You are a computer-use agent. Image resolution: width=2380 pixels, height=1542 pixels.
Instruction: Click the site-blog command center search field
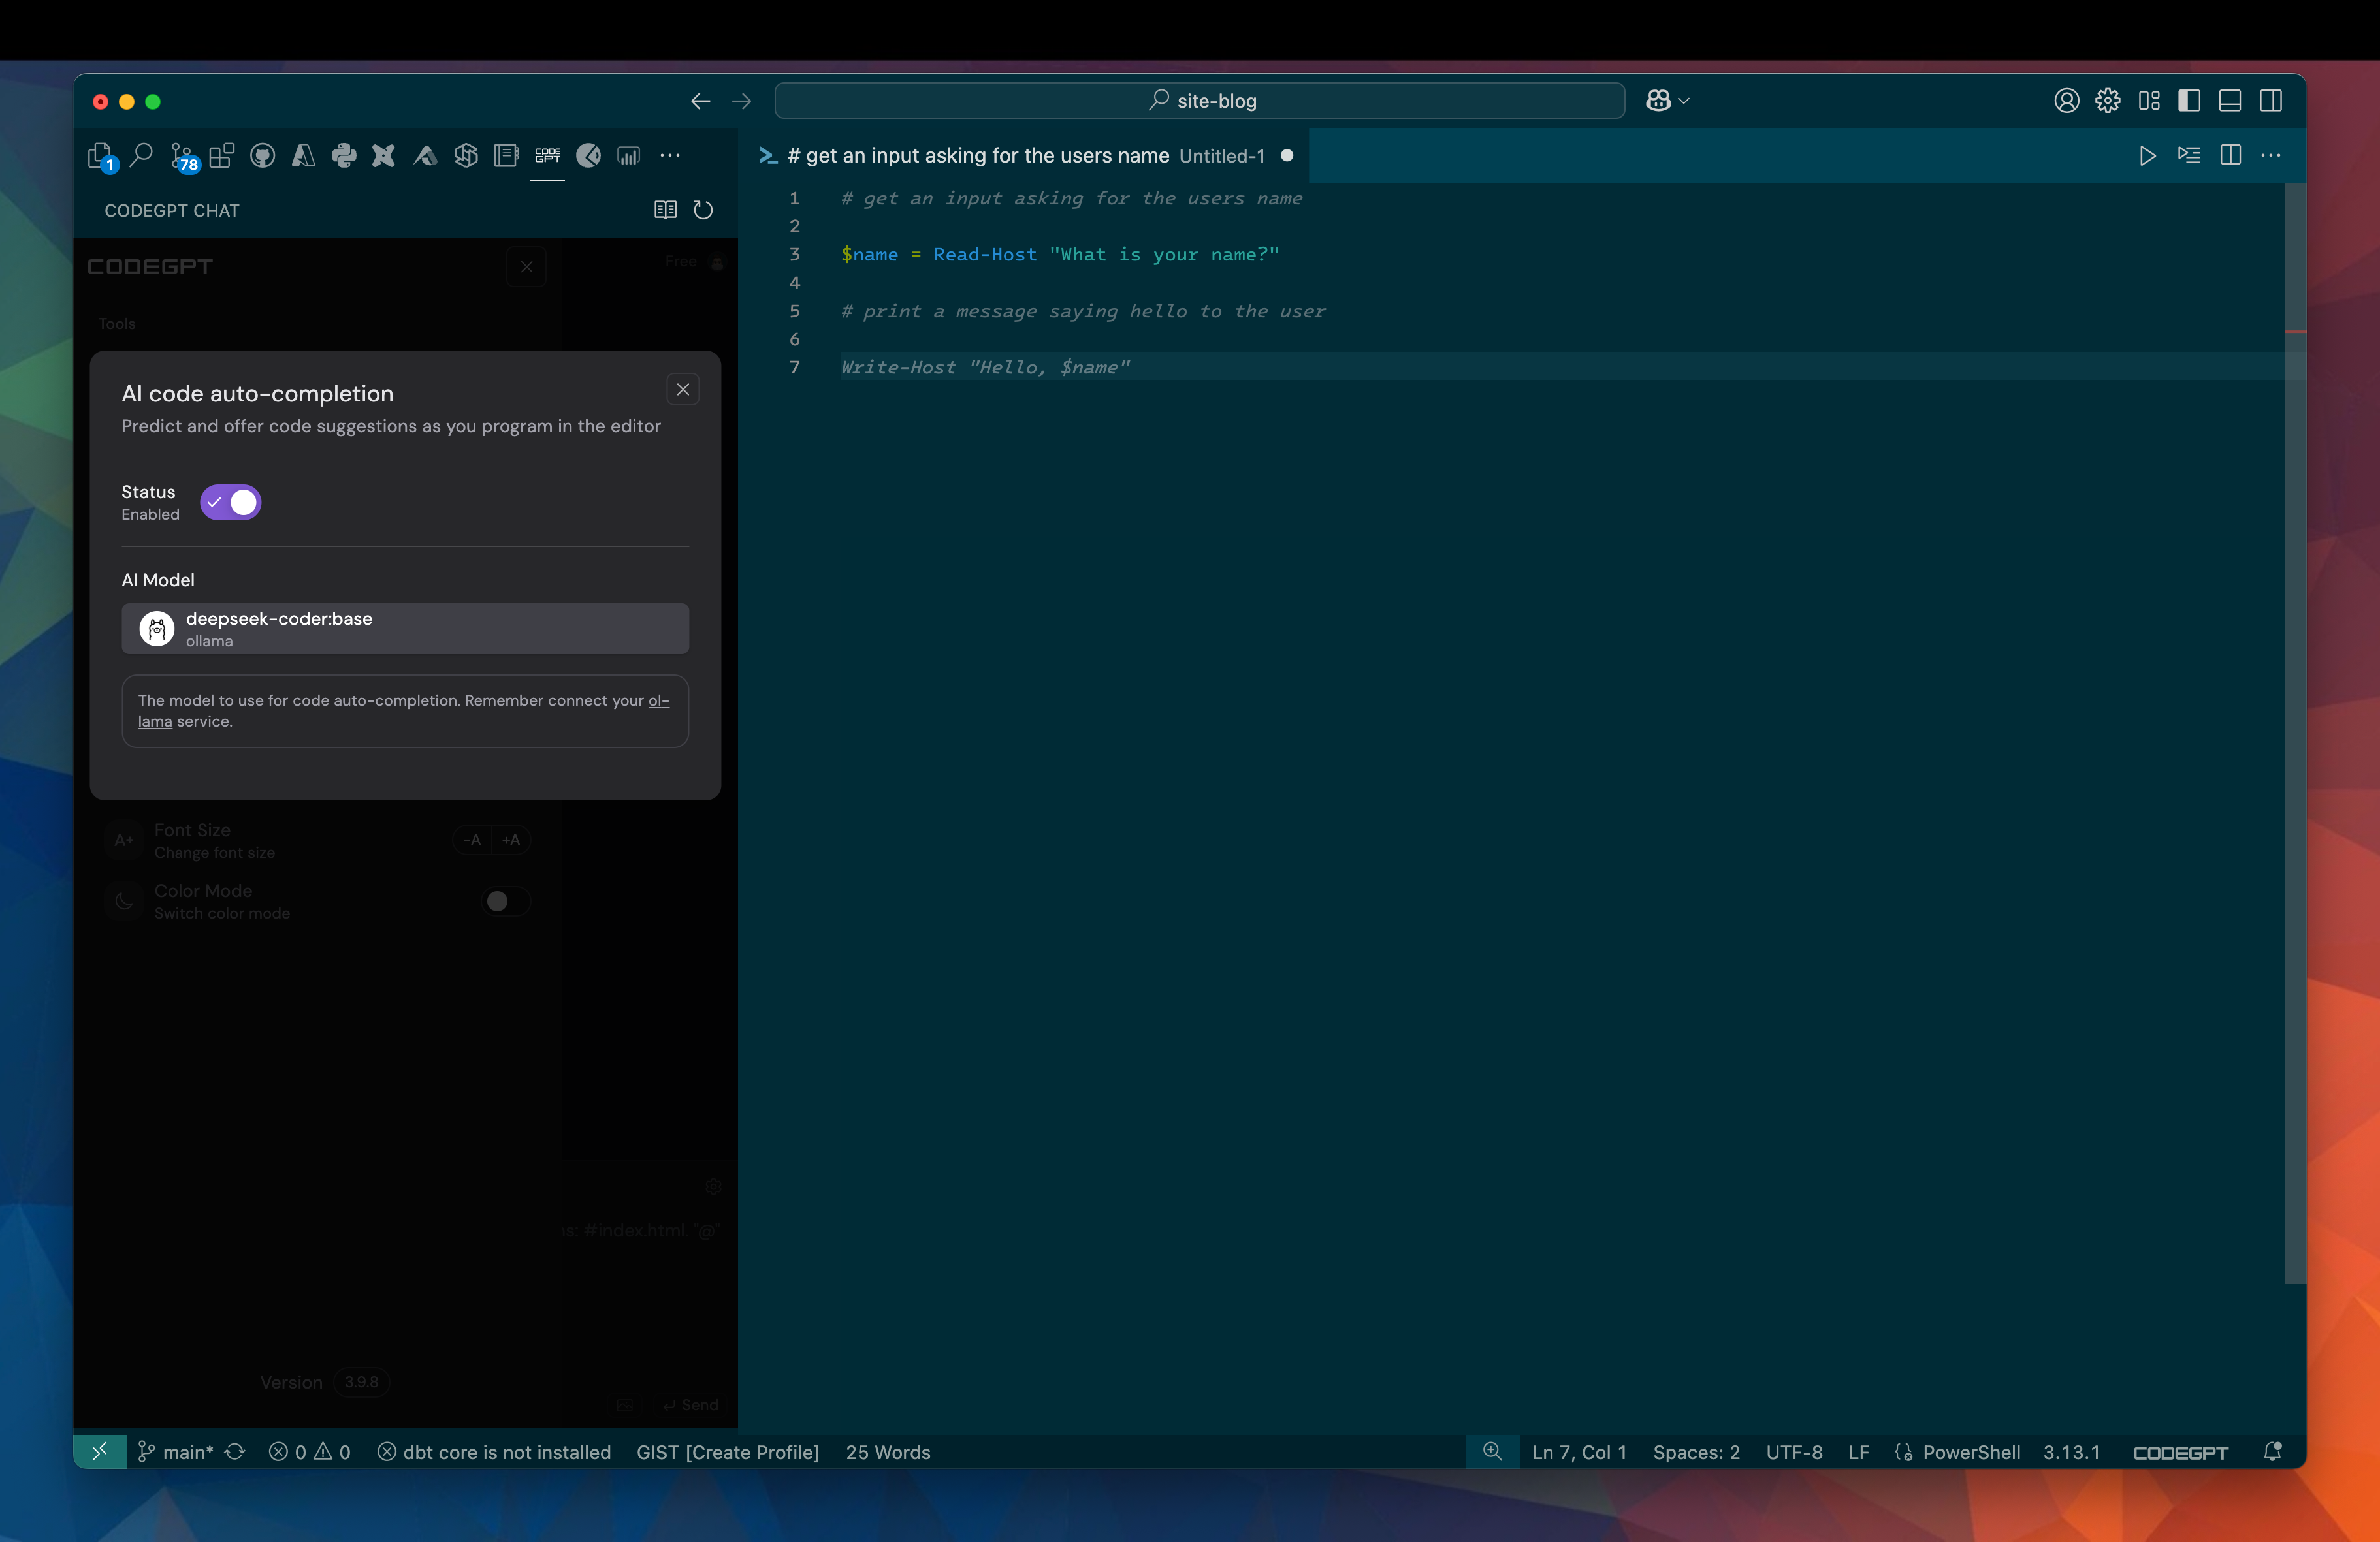click(x=1199, y=101)
